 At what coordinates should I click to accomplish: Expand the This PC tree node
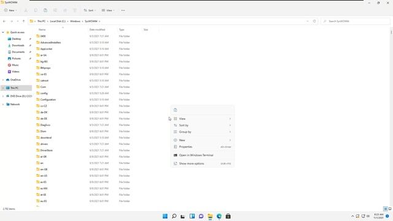(x=3, y=88)
